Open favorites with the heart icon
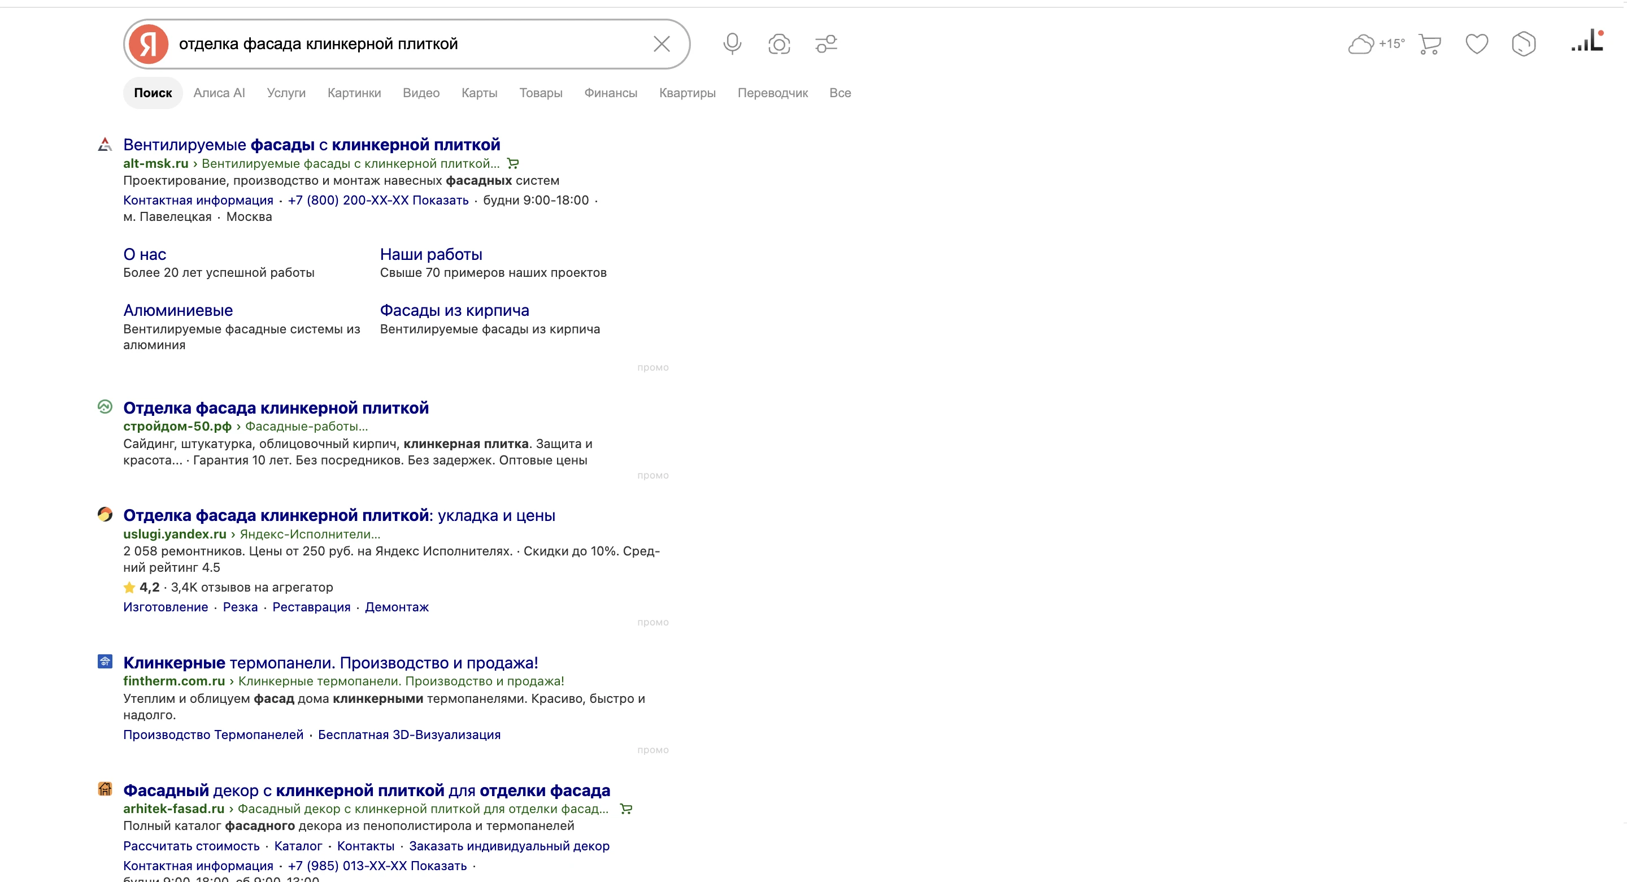 [x=1477, y=44]
